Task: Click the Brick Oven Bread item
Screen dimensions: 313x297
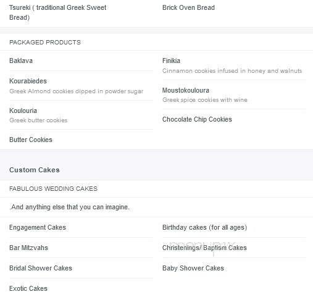Action: [x=188, y=7]
